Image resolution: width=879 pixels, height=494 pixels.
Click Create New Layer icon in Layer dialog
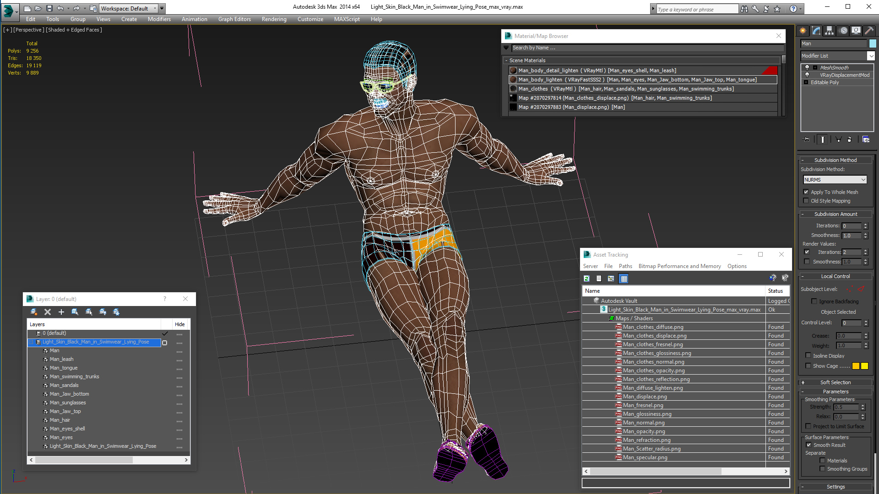point(34,312)
